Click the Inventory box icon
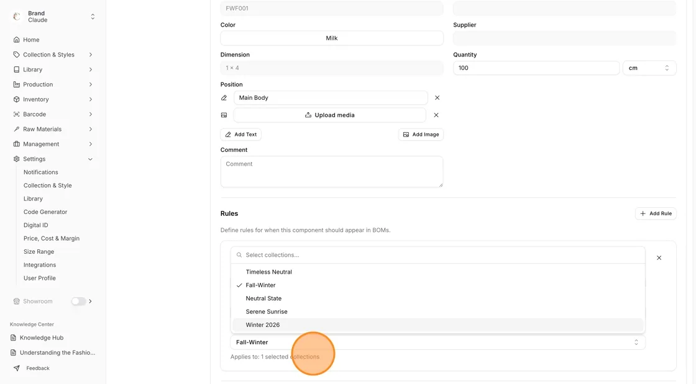 [16, 99]
